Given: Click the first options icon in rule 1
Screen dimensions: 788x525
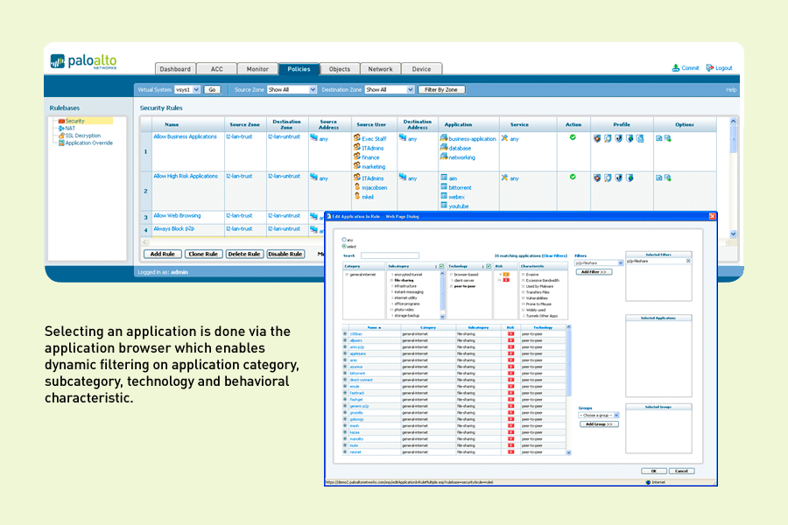Looking at the screenshot, I should [658, 138].
